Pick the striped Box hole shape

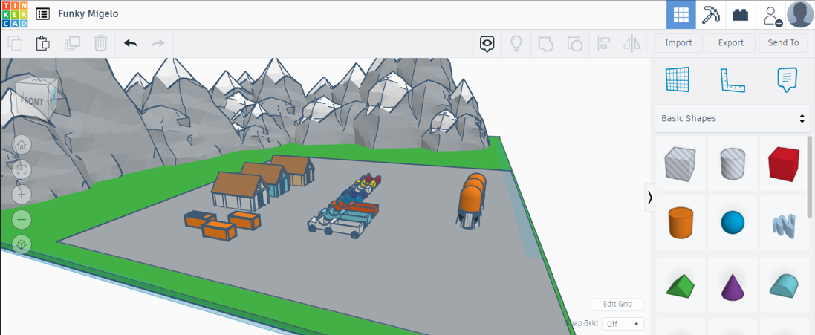679,163
